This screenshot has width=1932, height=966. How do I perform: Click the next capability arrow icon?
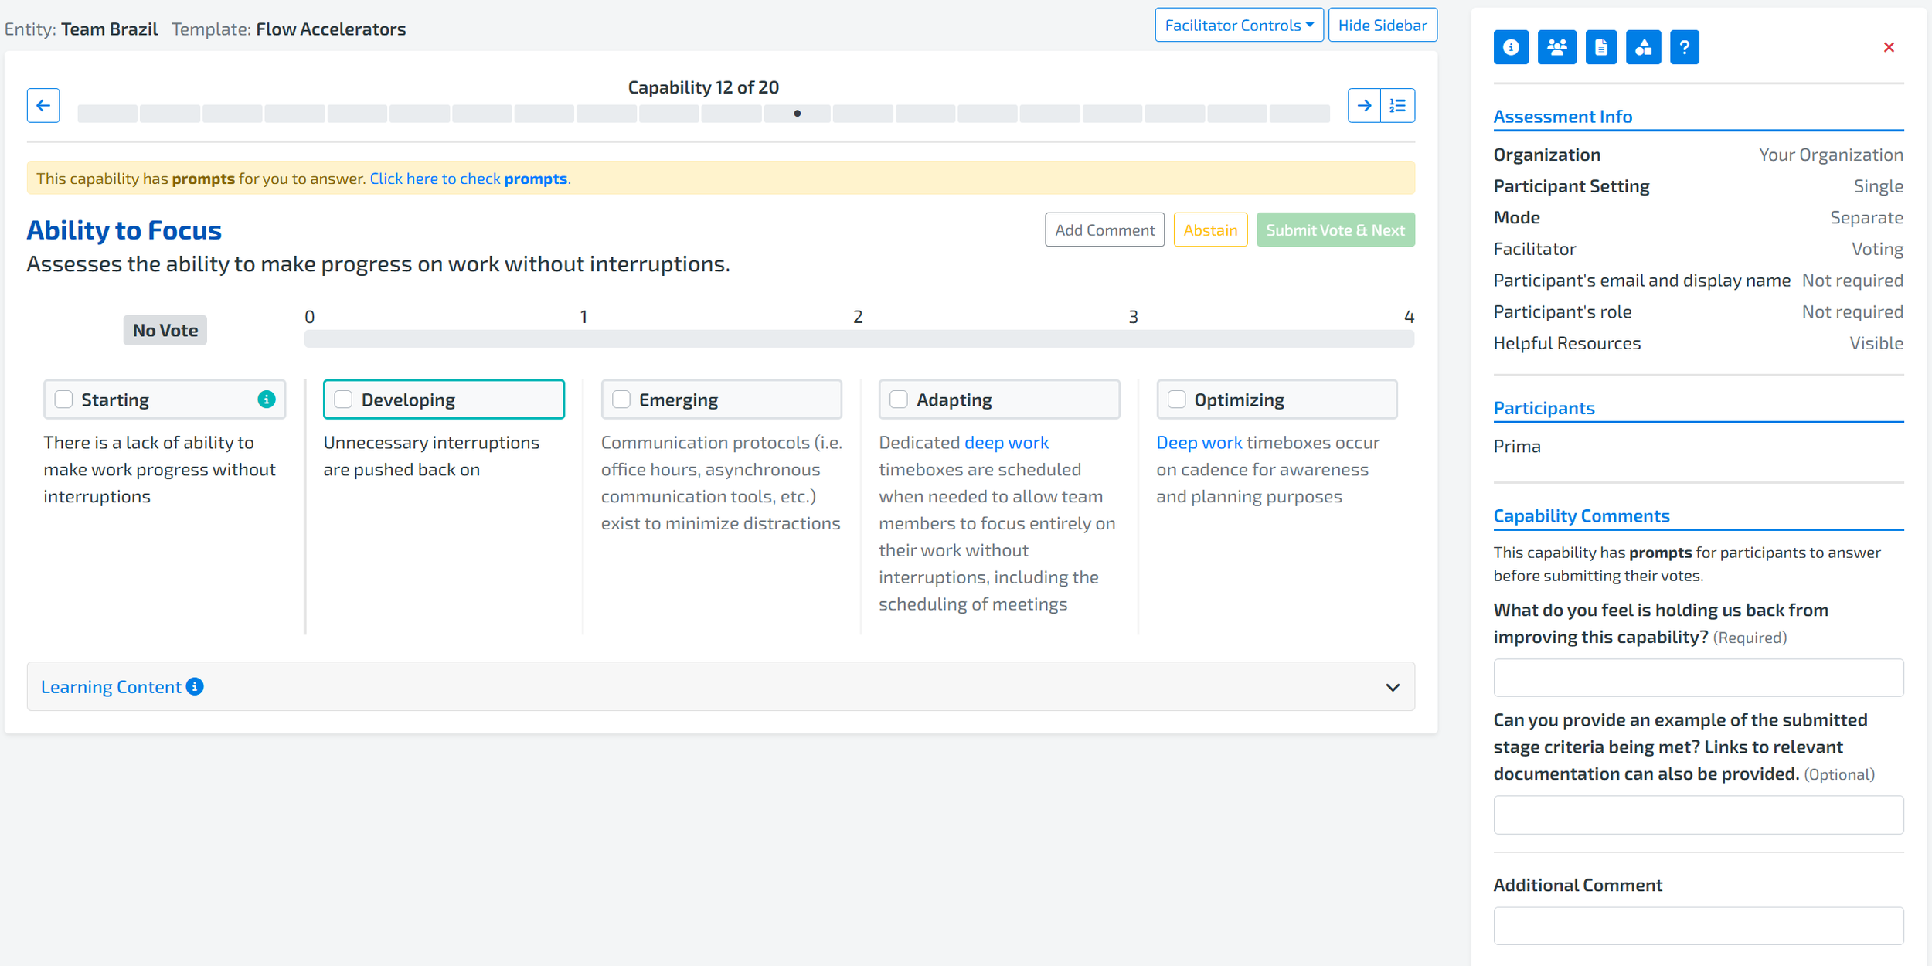click(1364, 105)
